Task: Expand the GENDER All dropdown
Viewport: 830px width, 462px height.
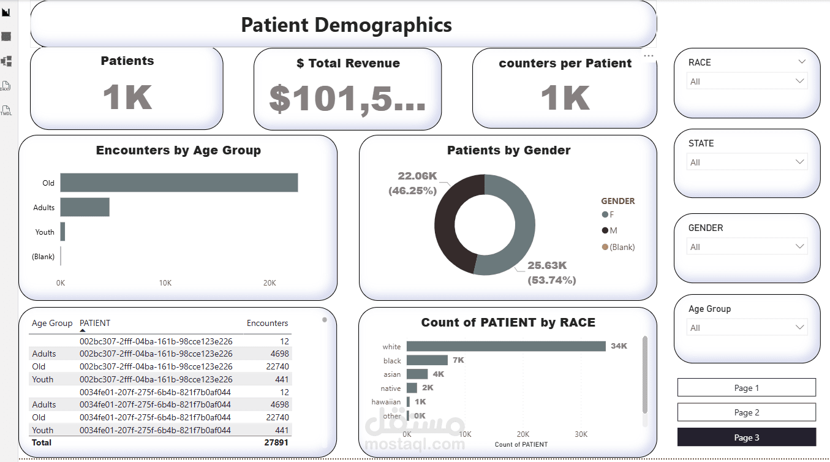Action: [747, 246]
